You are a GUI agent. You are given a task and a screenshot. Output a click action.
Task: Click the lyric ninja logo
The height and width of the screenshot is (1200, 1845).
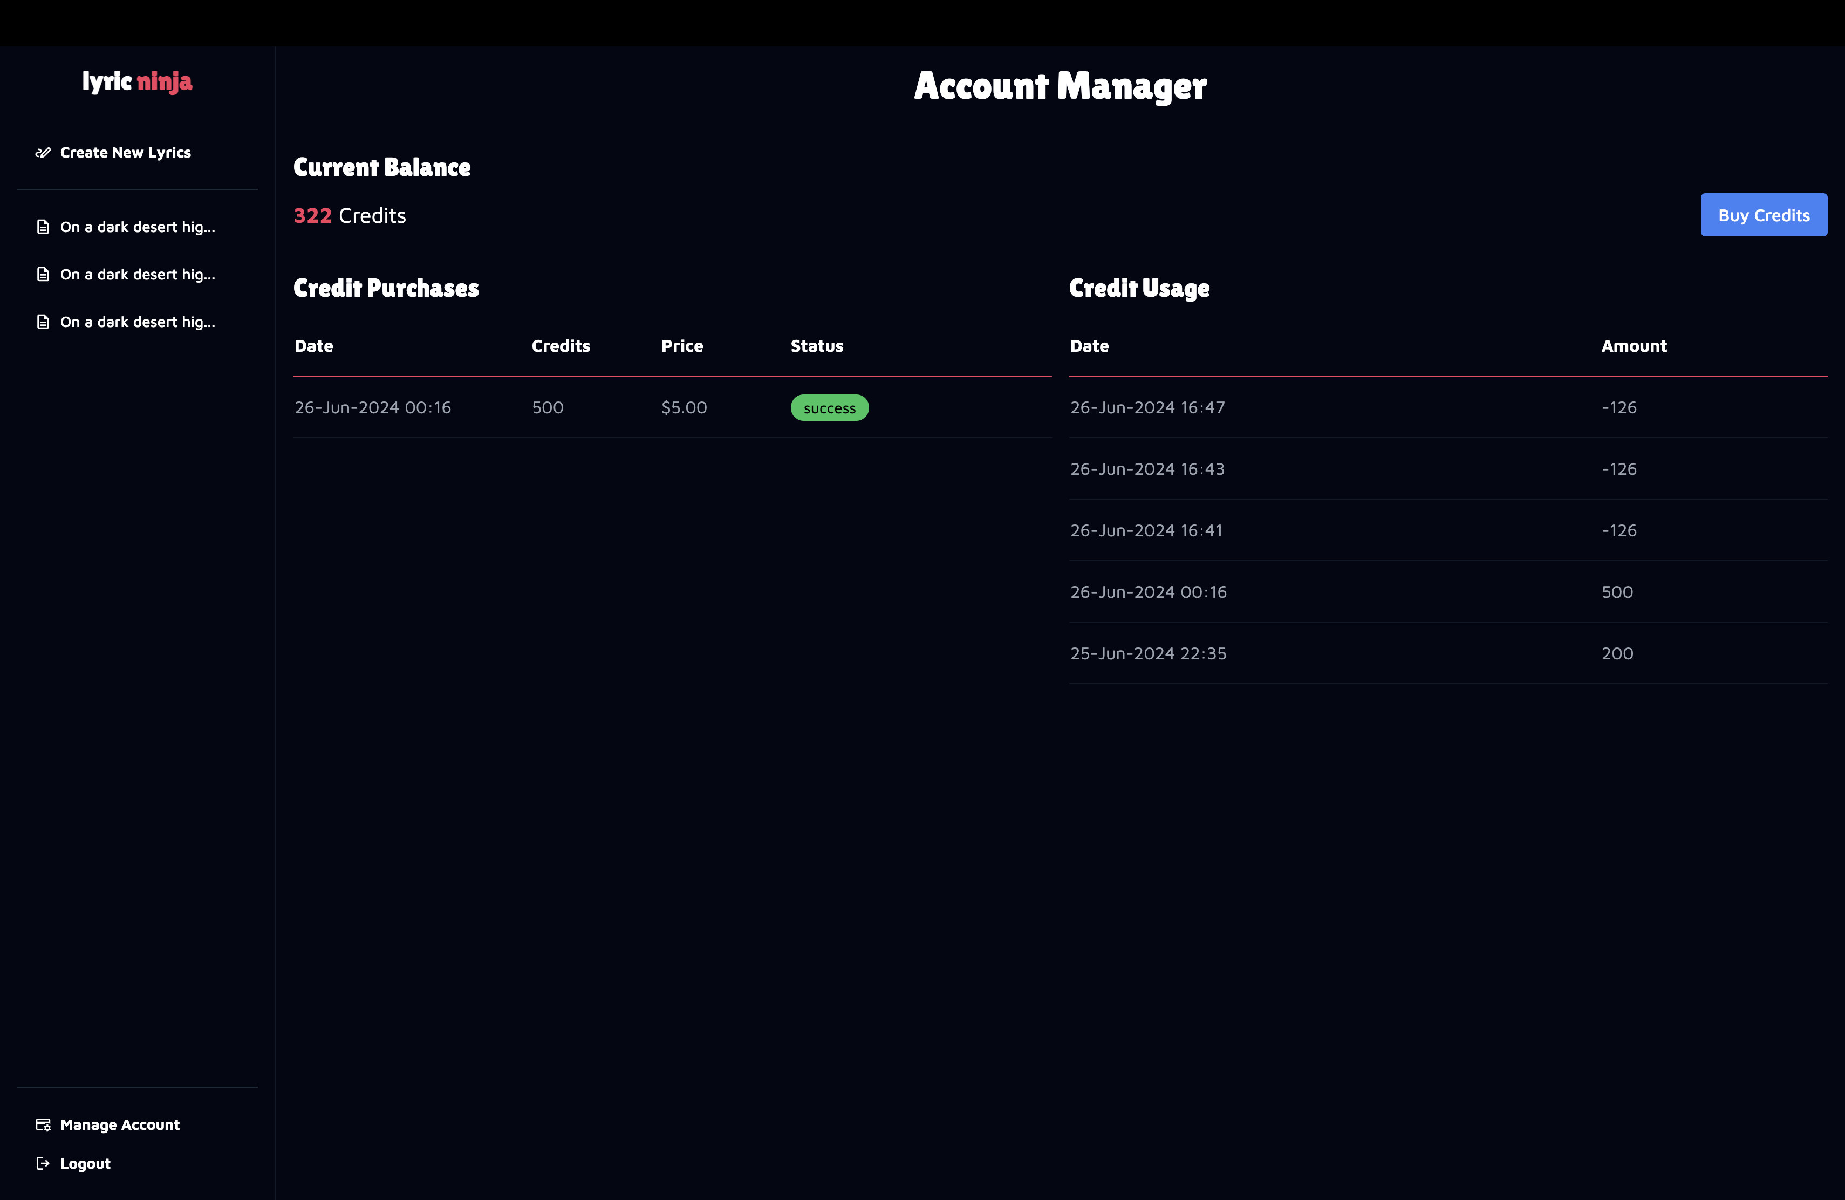tap(137, 81)
